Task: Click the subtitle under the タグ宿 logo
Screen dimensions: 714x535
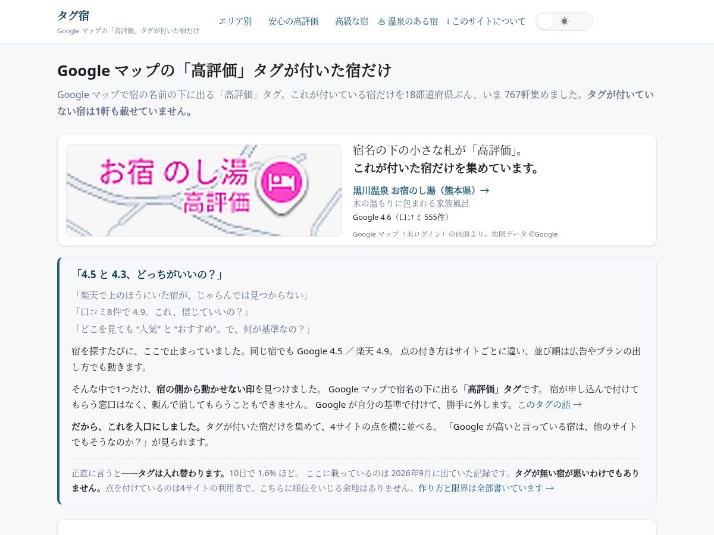Action: click(128, 30)
